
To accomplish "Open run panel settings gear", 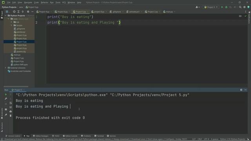I will (x=241, y=90).
